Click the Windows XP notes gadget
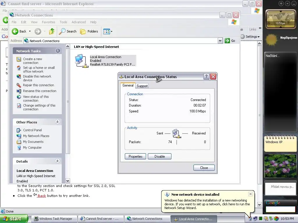Image resolution: width=298 pixels, height=223 pixels. coord(280,143)
